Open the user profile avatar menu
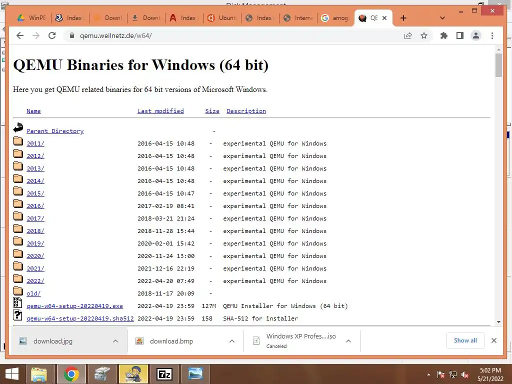The image size is (512, 384). pos(476,35)
